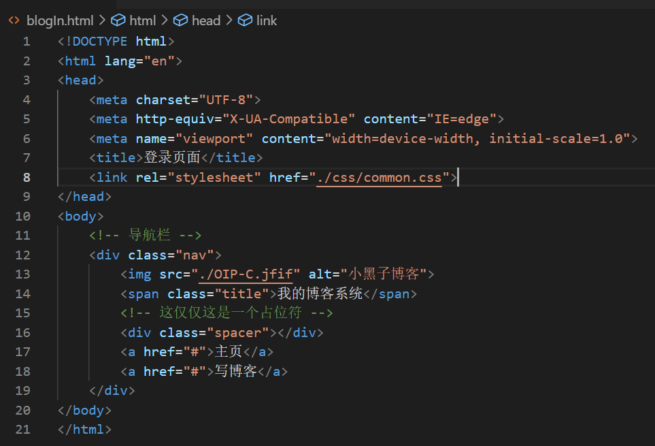Click the closing div tag on line 19

112,390
